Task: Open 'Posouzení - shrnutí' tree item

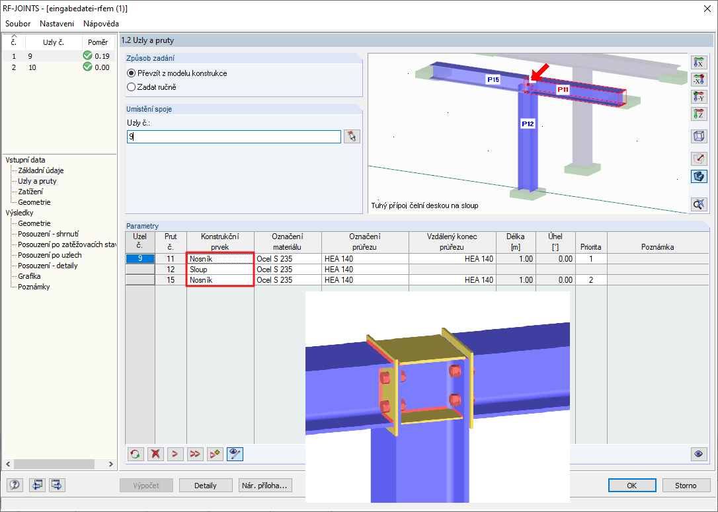Action: click(x=48, y=234)
